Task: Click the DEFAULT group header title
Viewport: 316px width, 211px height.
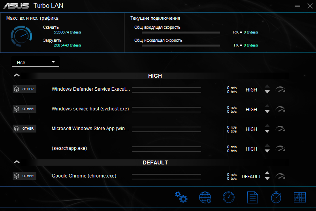Action: pos(155,162)
